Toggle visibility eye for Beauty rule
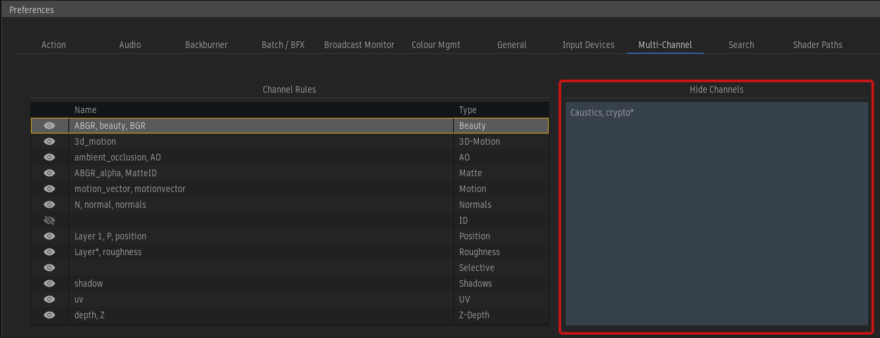This screenshot has width=880, height=338. coord(49,126)
